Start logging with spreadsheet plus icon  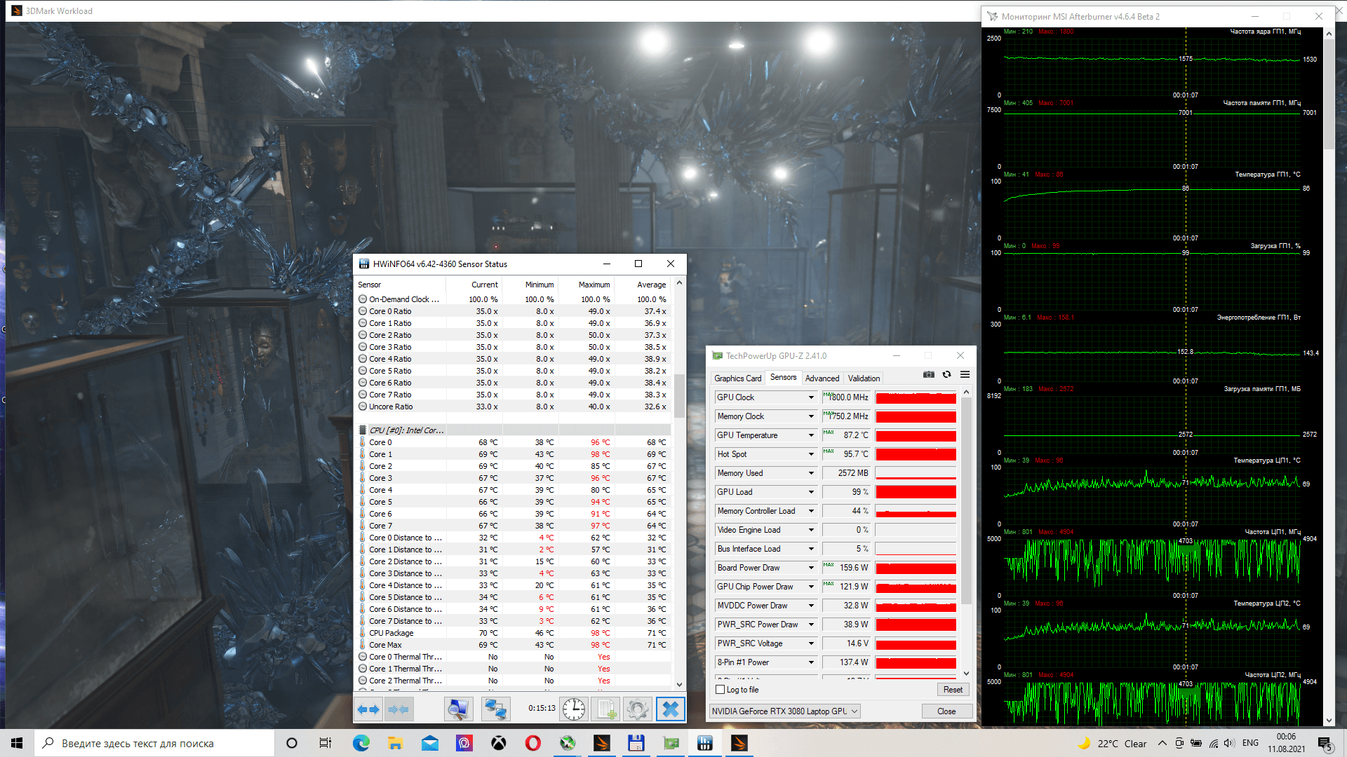(x=607, y=709)
